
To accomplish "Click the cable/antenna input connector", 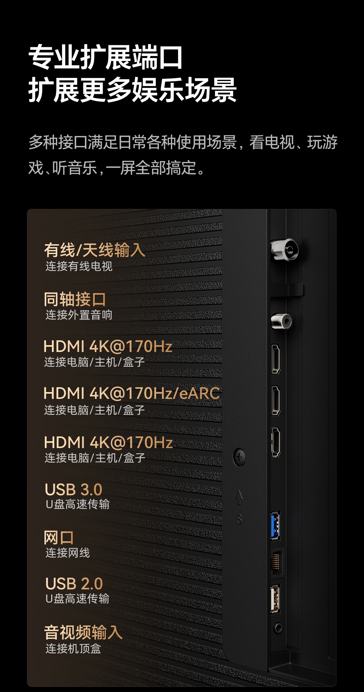I will click(284, 250).
